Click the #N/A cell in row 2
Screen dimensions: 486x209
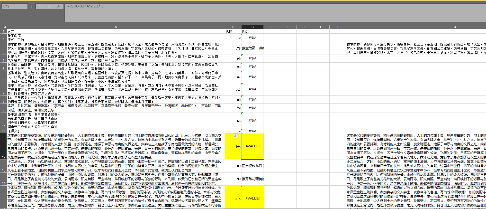[x=253, y=38]
